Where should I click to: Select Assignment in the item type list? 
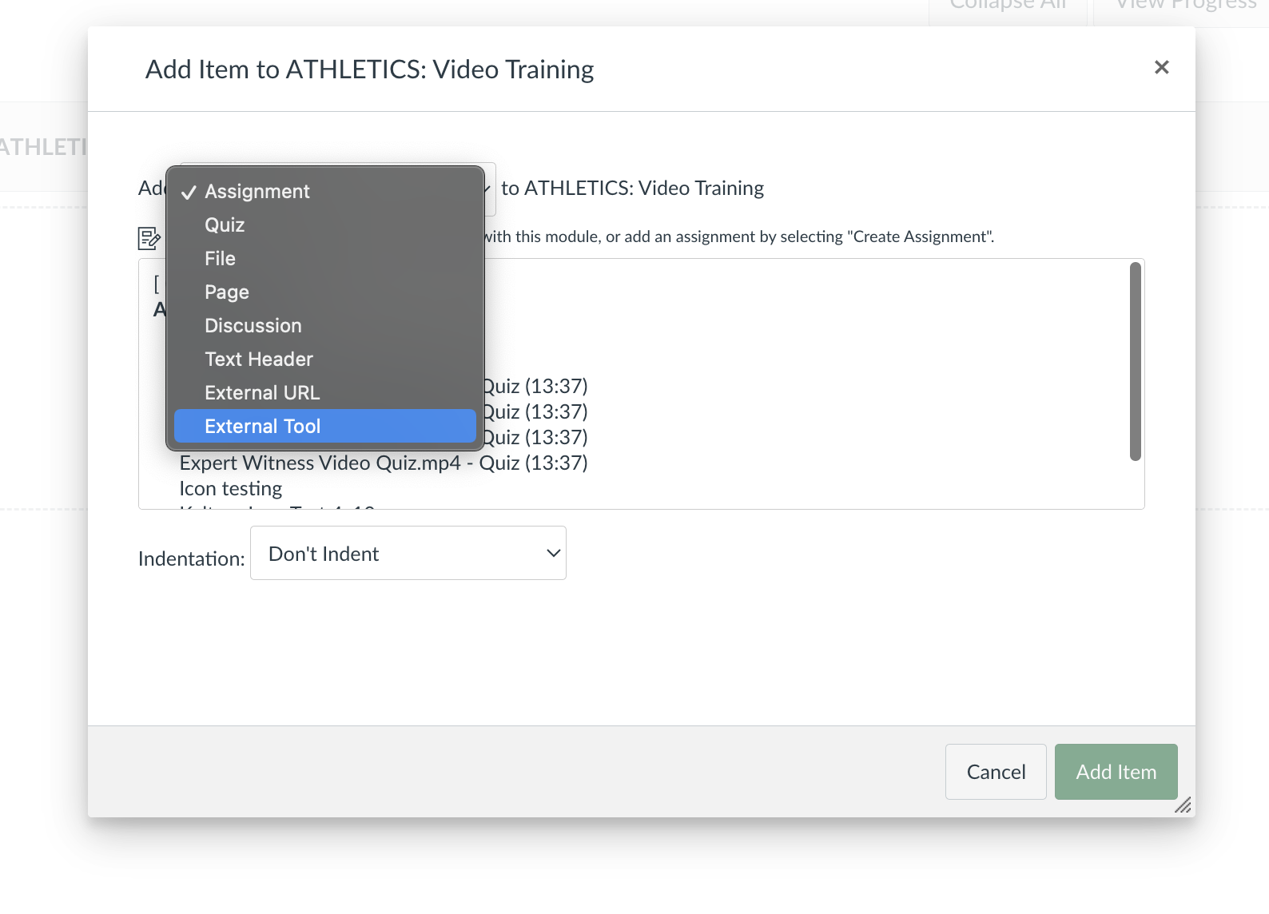(257, 192)
